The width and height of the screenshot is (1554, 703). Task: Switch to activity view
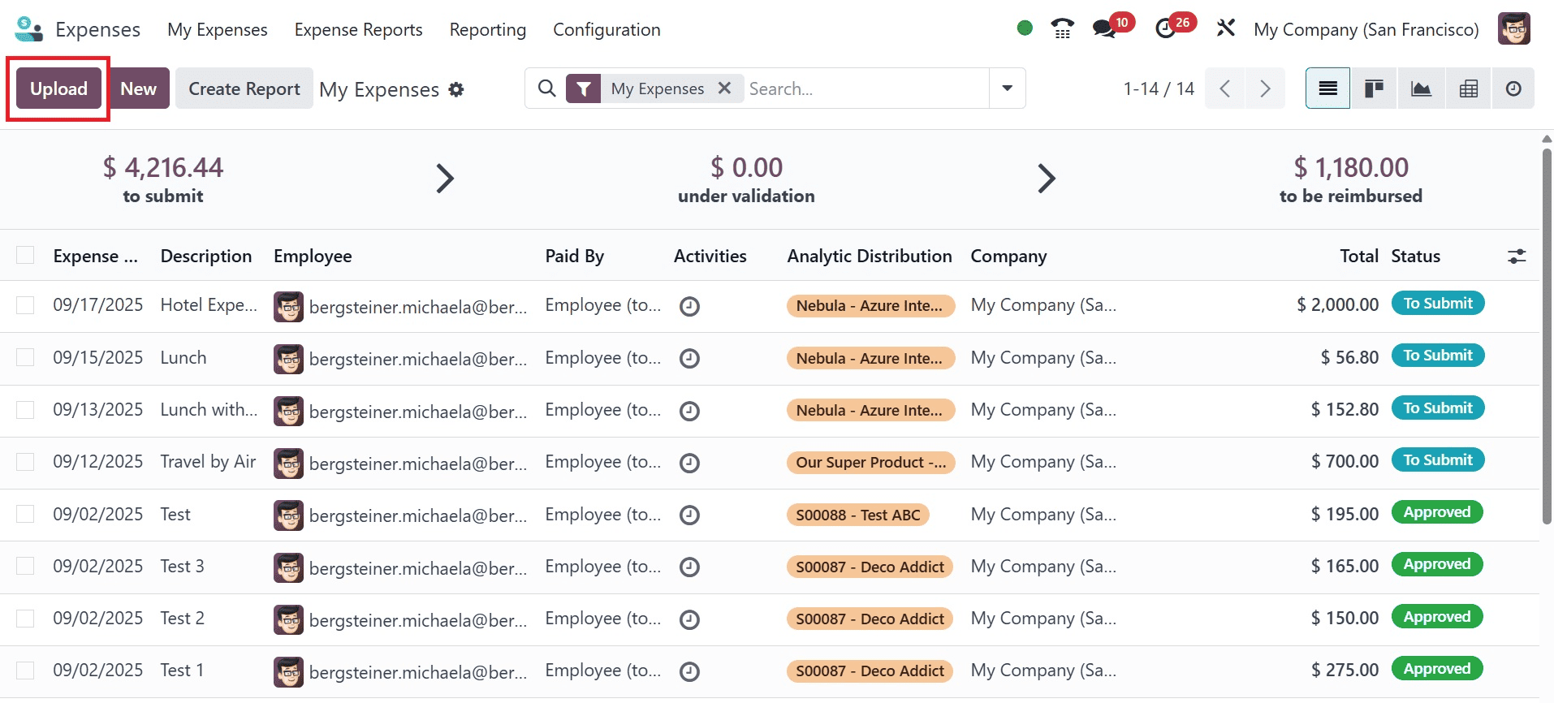(x=1513, y=88)
